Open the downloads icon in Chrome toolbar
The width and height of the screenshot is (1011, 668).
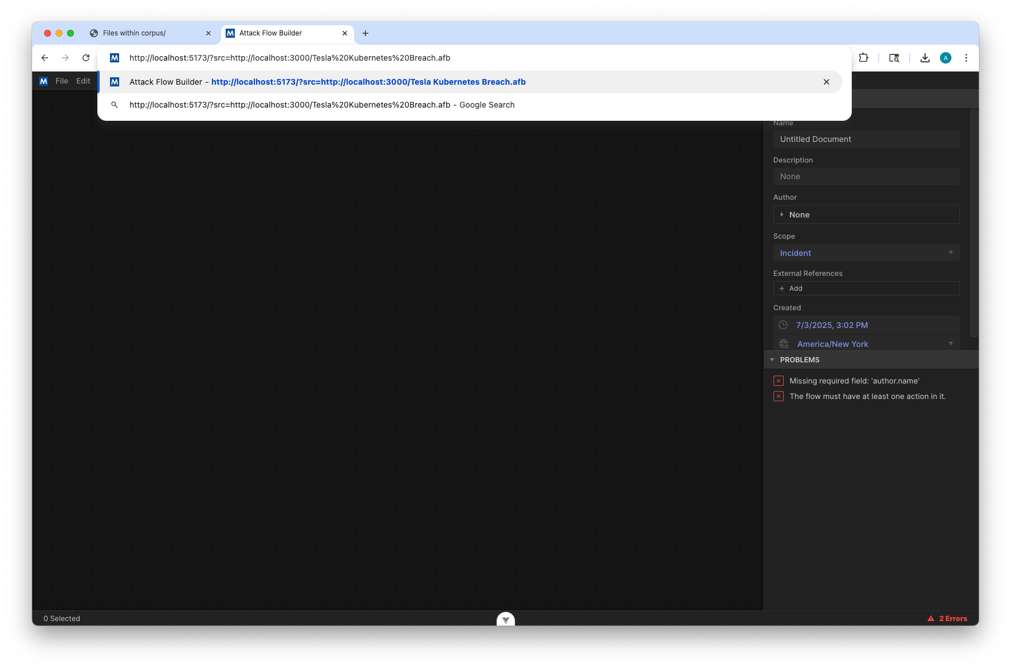(925, 58)
